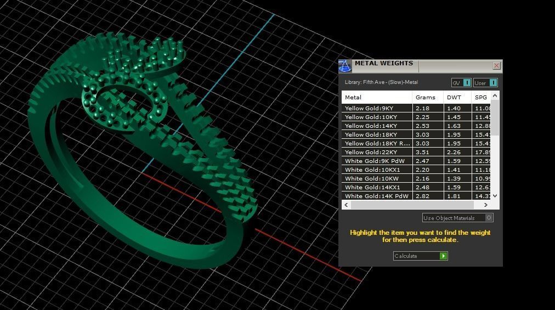Click the table scroll down arrow

(495, 195)
